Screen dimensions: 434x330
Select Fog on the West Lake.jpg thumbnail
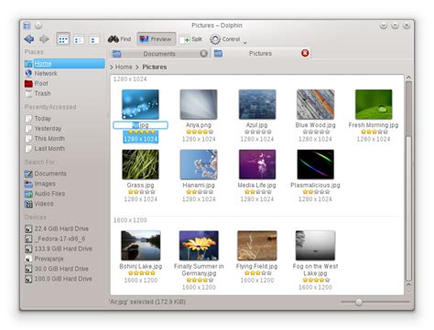[x=315, y=246]
